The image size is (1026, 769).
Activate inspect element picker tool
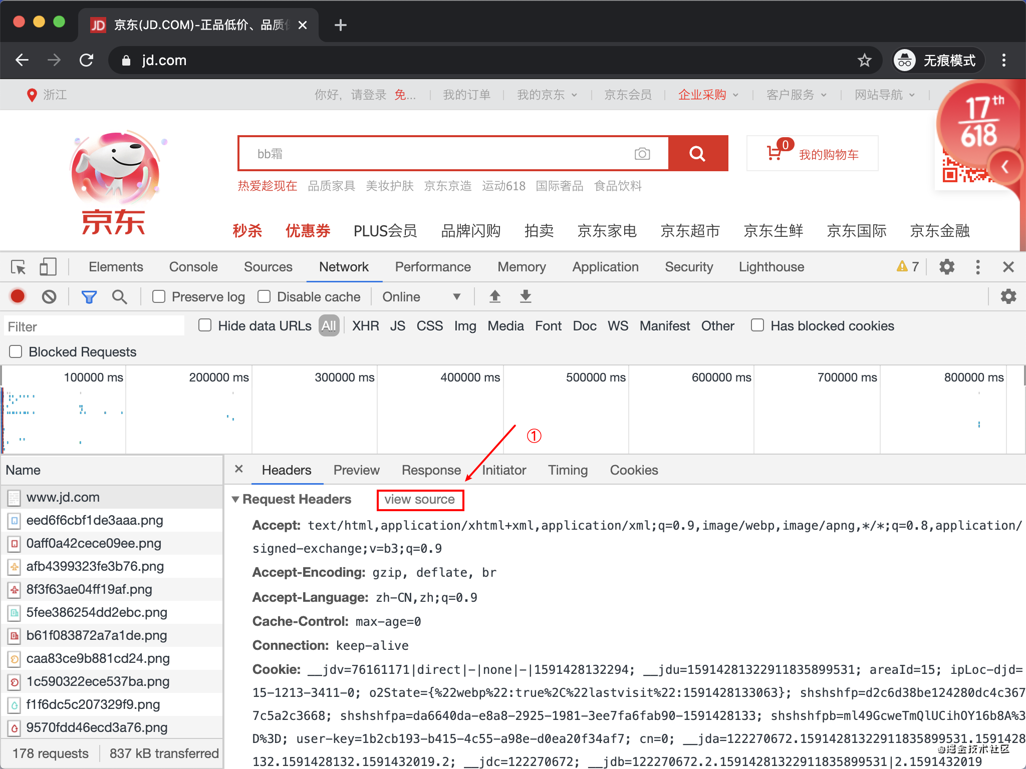click(19, 267)
